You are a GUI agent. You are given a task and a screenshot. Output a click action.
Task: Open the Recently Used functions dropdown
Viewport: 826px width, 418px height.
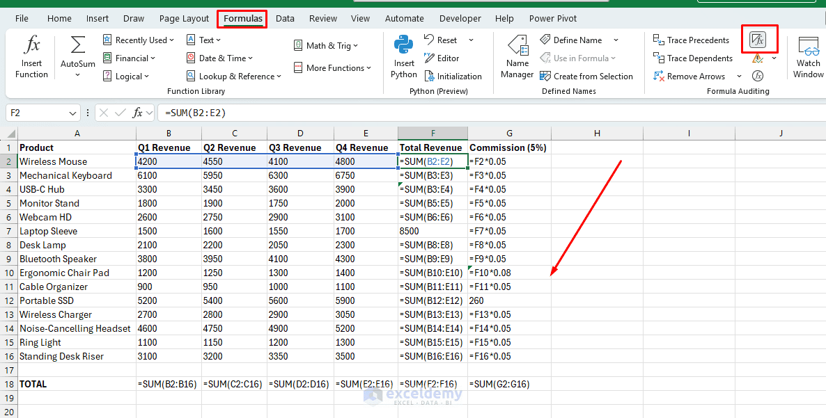[x=138, y=40]
